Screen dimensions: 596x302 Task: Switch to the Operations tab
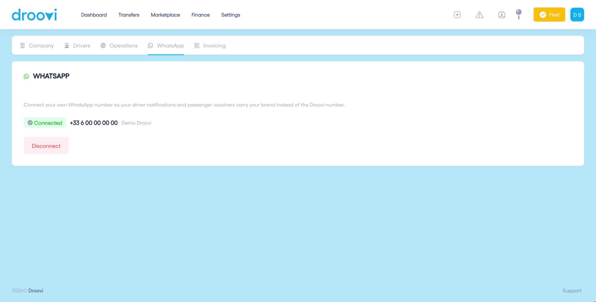[119, 46]
